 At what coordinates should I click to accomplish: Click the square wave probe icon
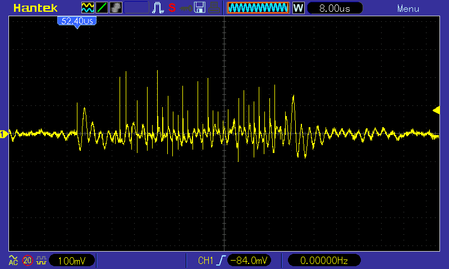(42, 260)
